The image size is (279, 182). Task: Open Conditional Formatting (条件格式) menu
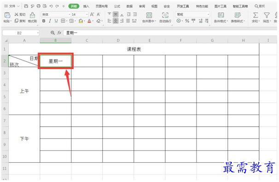click(221, 18)
